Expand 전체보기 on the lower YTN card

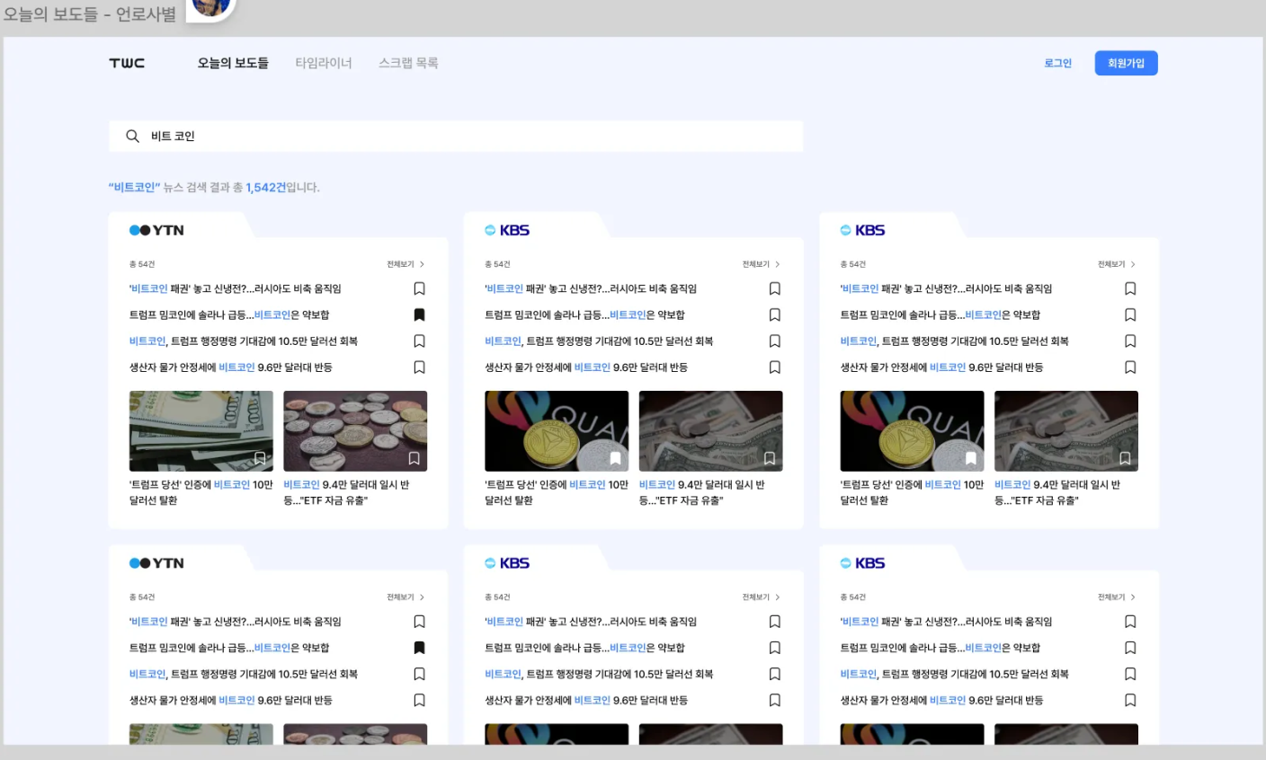[406, 597]
